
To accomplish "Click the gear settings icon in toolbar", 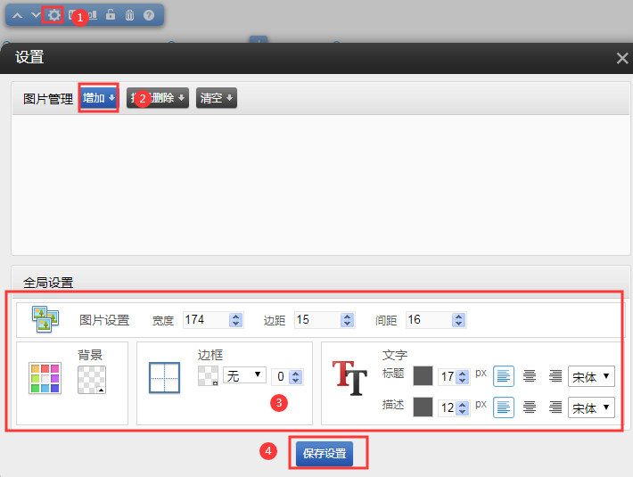I will (x=54, y=15).
